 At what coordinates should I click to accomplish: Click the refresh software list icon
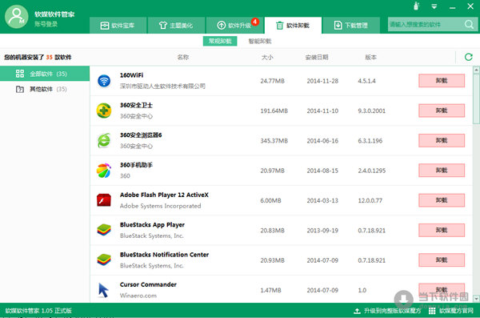tap(468, 57)
